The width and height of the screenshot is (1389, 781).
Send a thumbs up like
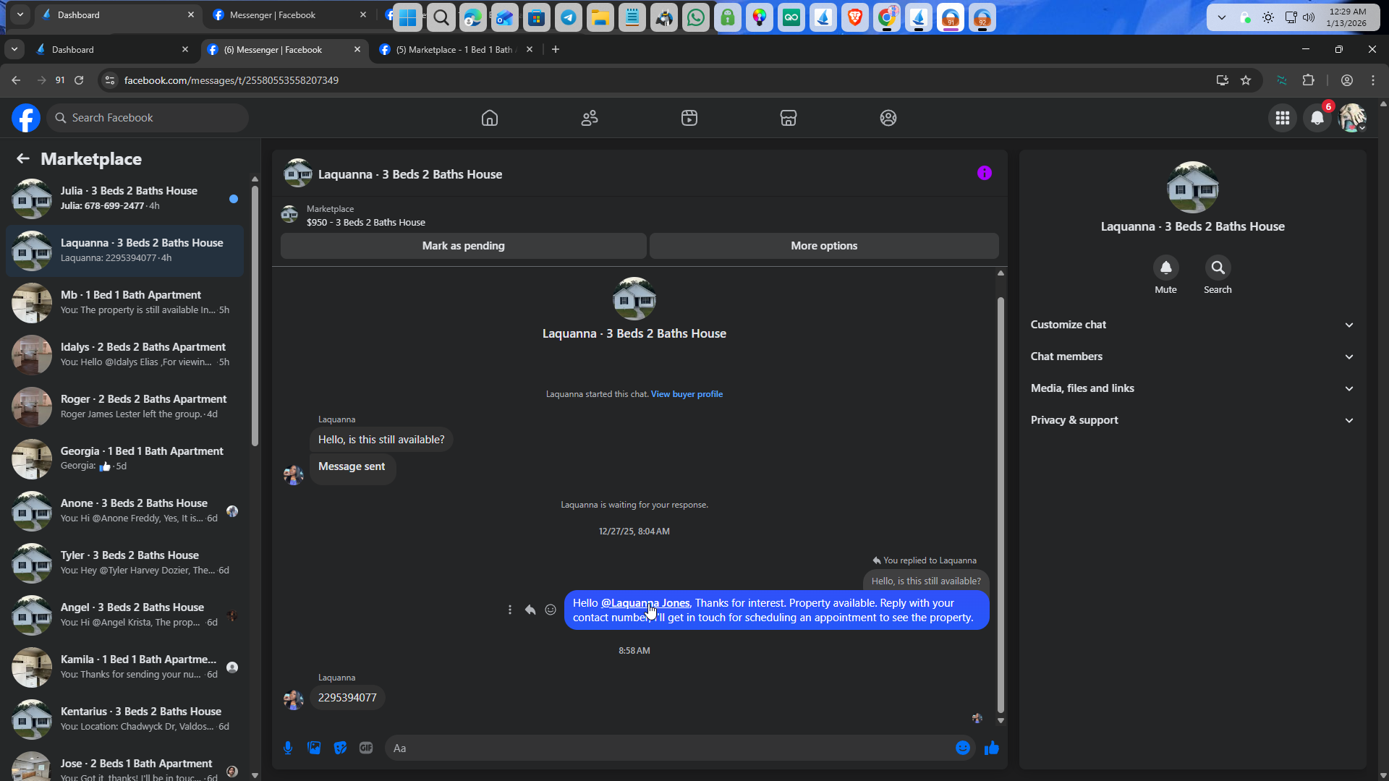pos(991,748)
